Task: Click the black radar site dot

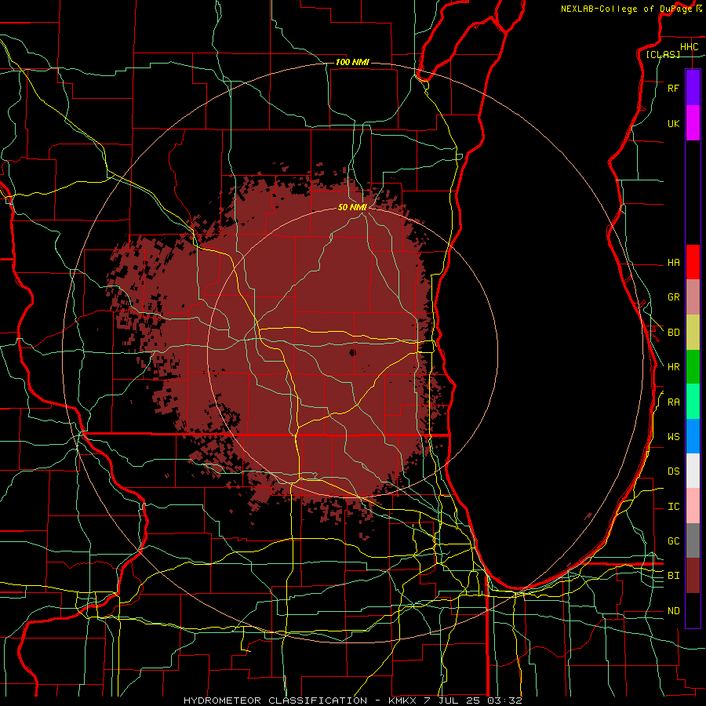Action: pyautogui.click(x=352, y=352)
